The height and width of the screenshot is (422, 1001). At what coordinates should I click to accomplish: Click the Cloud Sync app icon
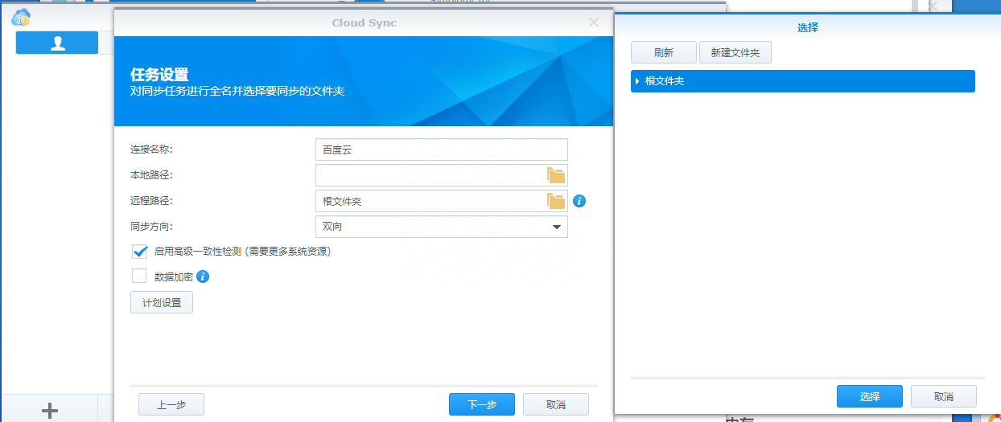coord(21,16)
